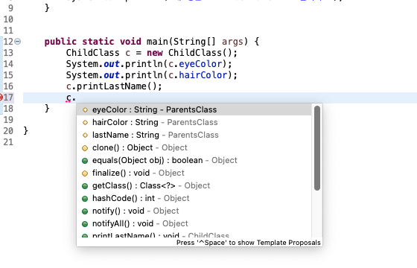Click c.printLastName() call on line 16
The height and width of the screenshot is (268, 417).
(114, 86)
